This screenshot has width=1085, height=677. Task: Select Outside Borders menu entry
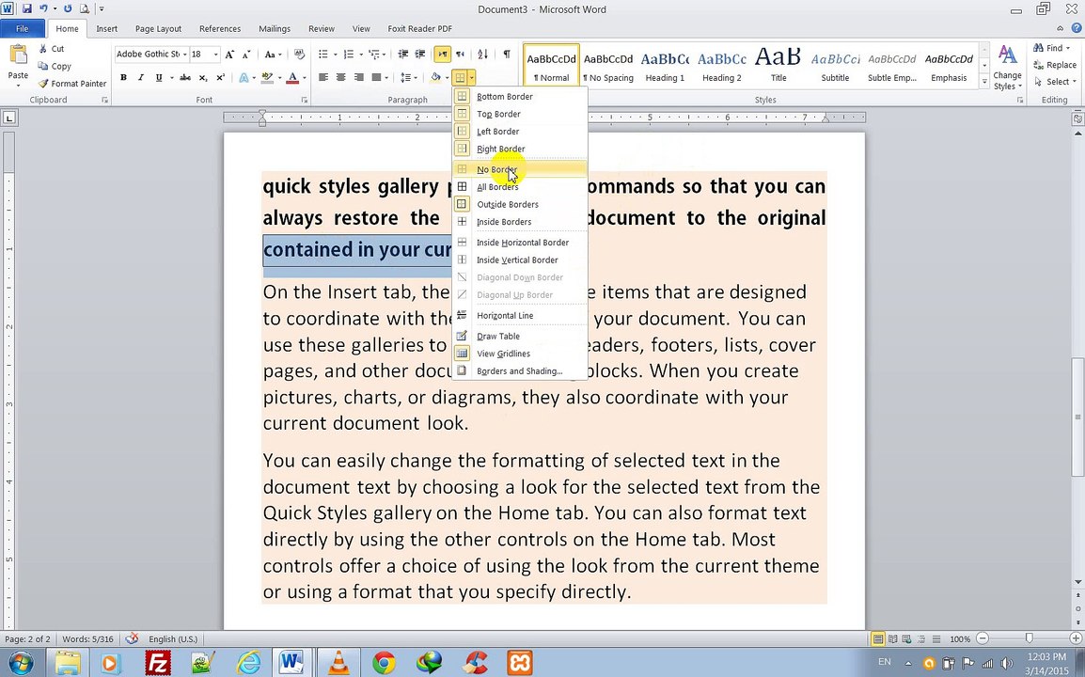520,204
